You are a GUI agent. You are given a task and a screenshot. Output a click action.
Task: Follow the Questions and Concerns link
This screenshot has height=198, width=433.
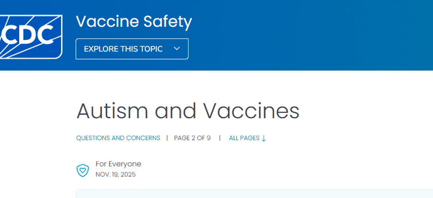(x=118, y=138)
